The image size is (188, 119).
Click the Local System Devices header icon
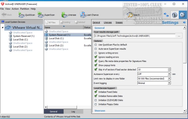coord(3,22)
